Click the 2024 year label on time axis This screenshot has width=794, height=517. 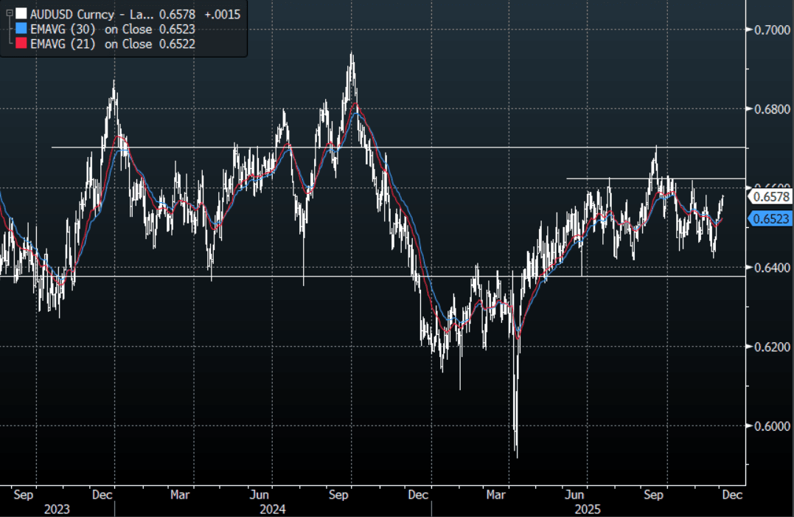(273, 509)
